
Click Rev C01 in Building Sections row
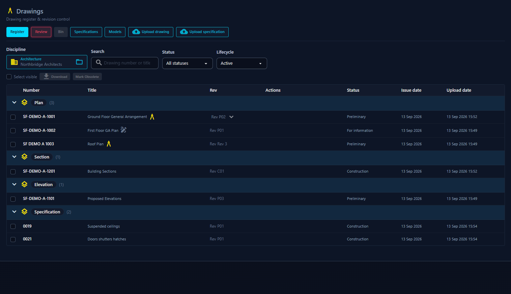[x=217, y=171]
